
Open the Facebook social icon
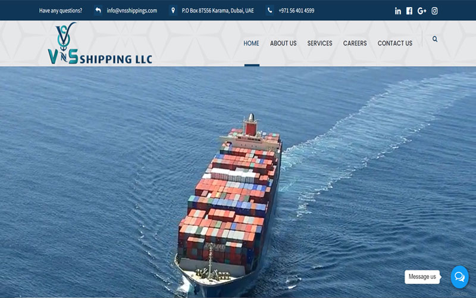(x=409, y=11)
